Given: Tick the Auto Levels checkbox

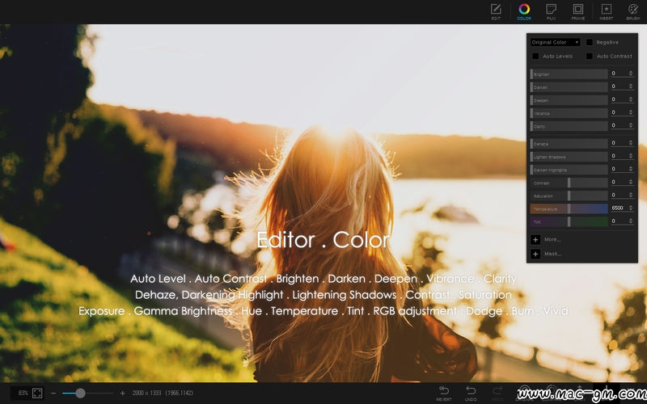Looking at the screenshot, I should pyautogui.click(x=535, y=56).
